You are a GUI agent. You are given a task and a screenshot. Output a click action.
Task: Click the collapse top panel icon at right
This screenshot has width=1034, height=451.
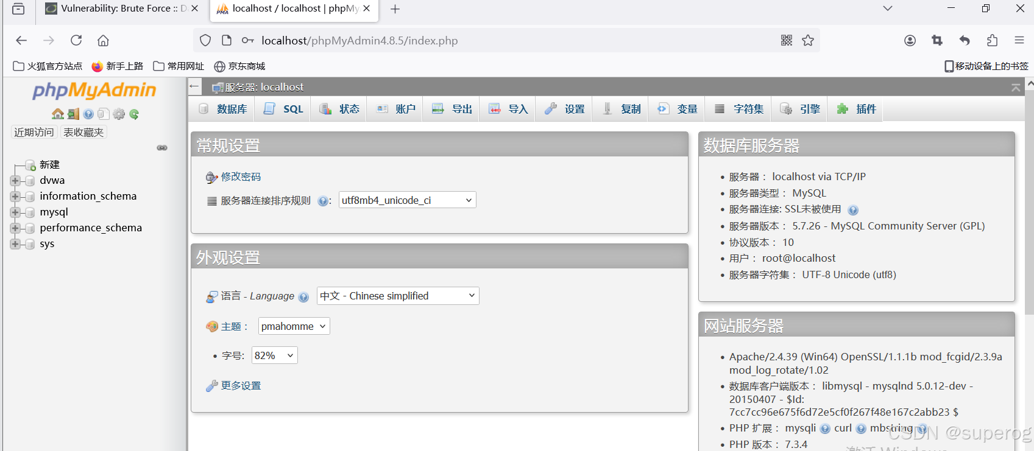[x=1016, y=88]
